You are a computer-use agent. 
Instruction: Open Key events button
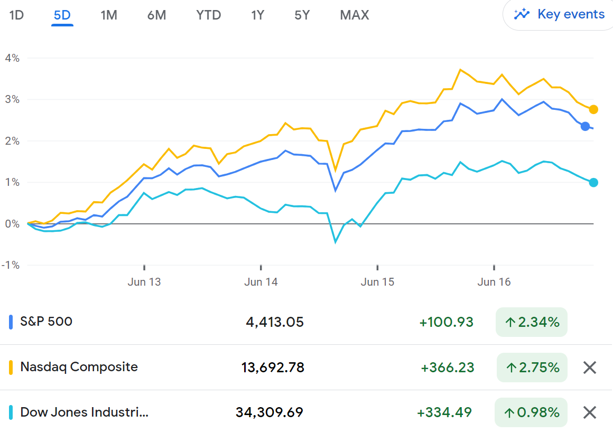(558, 14)
